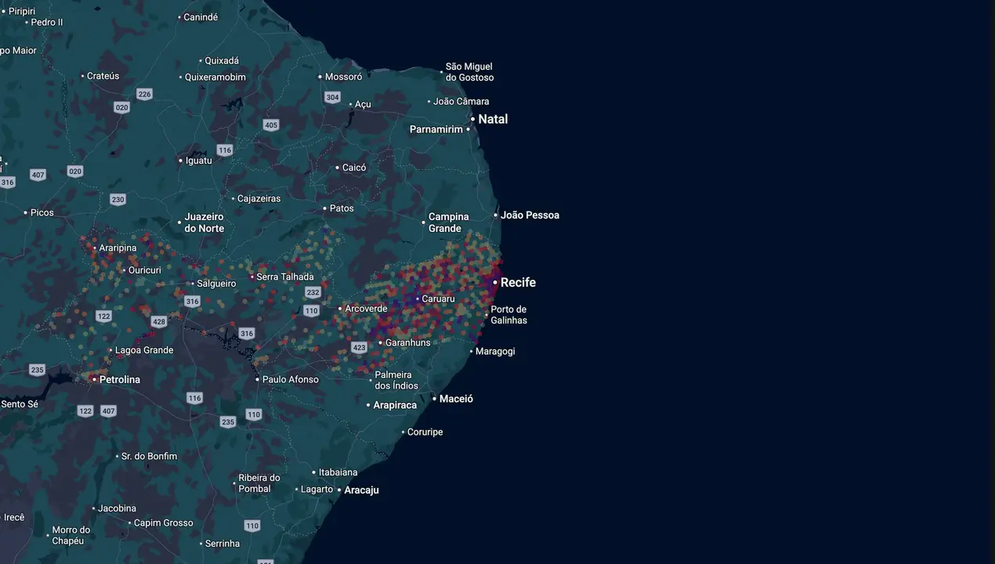
Task: Click the 423 highway shield near Garanhuns
Action: (x=360, y=347)
